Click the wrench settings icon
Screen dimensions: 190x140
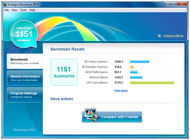coord(159,36)
